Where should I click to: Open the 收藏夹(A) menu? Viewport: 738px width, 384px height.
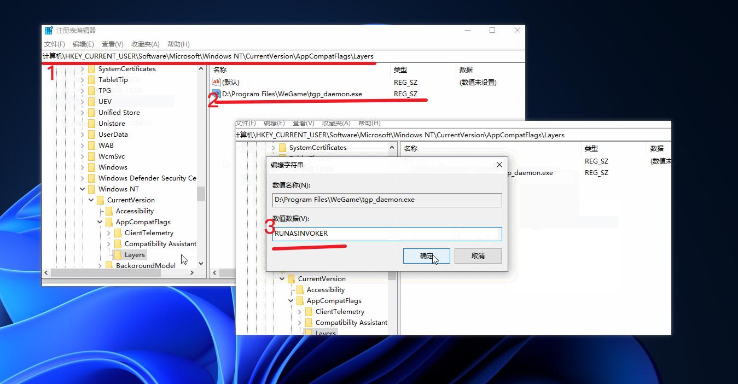(145, 44)
